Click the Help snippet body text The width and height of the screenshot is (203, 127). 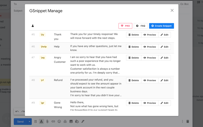(x=96, y=48)
